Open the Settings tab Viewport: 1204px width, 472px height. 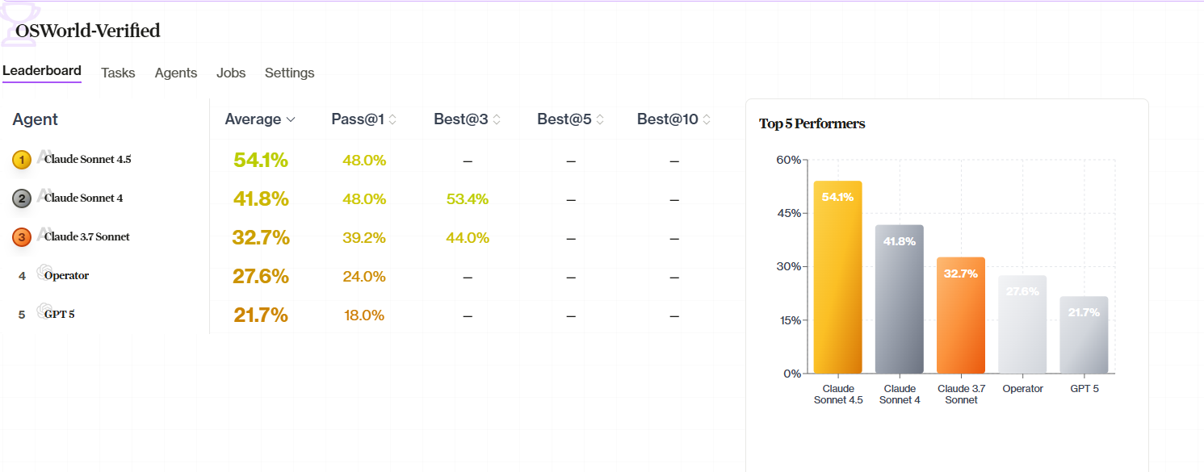coord(289,73)
